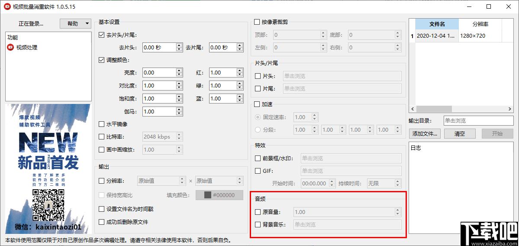Click the 绿 value stepper
The height and width of the screenshot is (246, 519).
(240, 85)
